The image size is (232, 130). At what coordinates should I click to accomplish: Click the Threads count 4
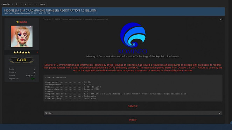(34, 72)
